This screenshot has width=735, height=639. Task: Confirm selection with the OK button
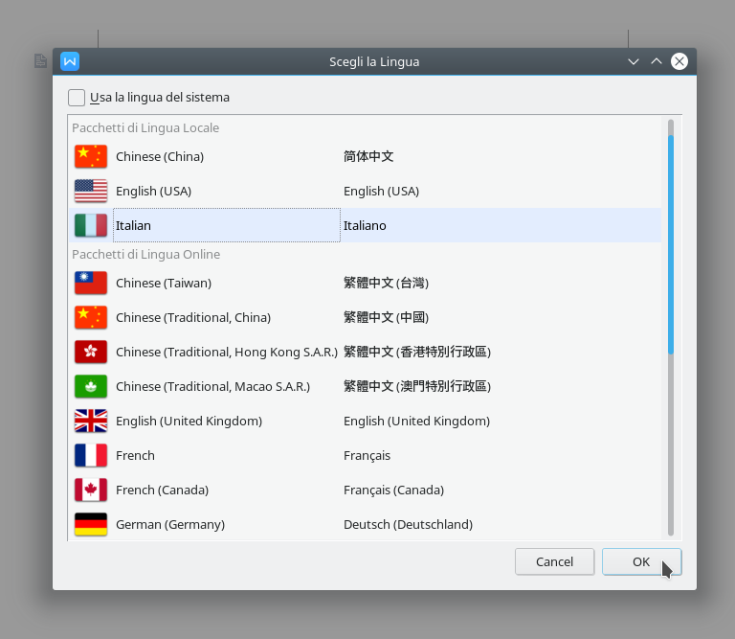click(642, 561)
